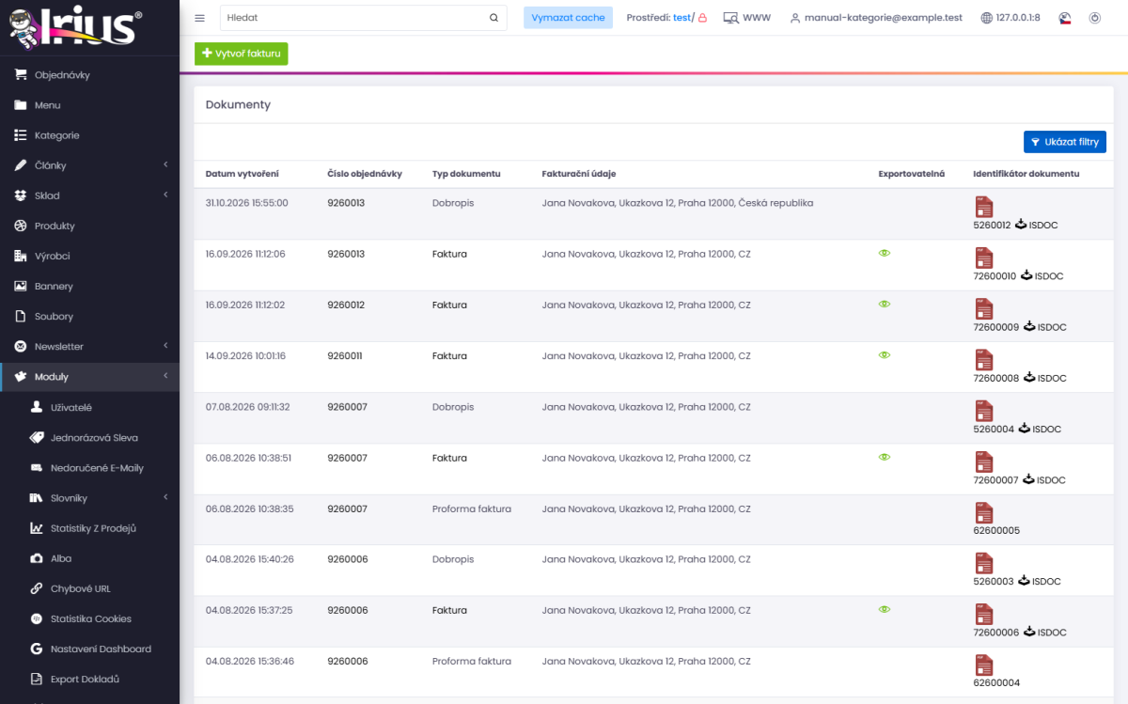Toggle the exportable eye for the 9260007 Faktura row
Viewport: 1128px width, 704px height.
point(884,457)
